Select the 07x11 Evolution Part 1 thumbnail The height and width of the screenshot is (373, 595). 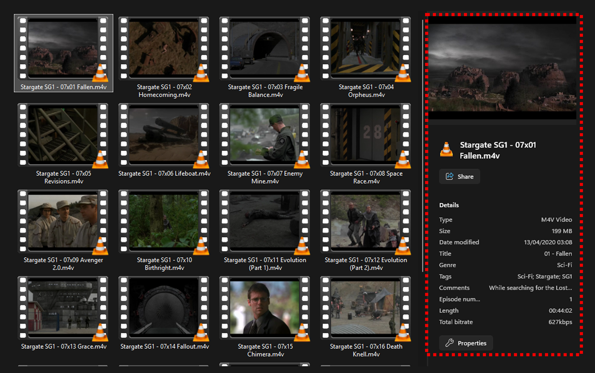(x=265, y=221)
